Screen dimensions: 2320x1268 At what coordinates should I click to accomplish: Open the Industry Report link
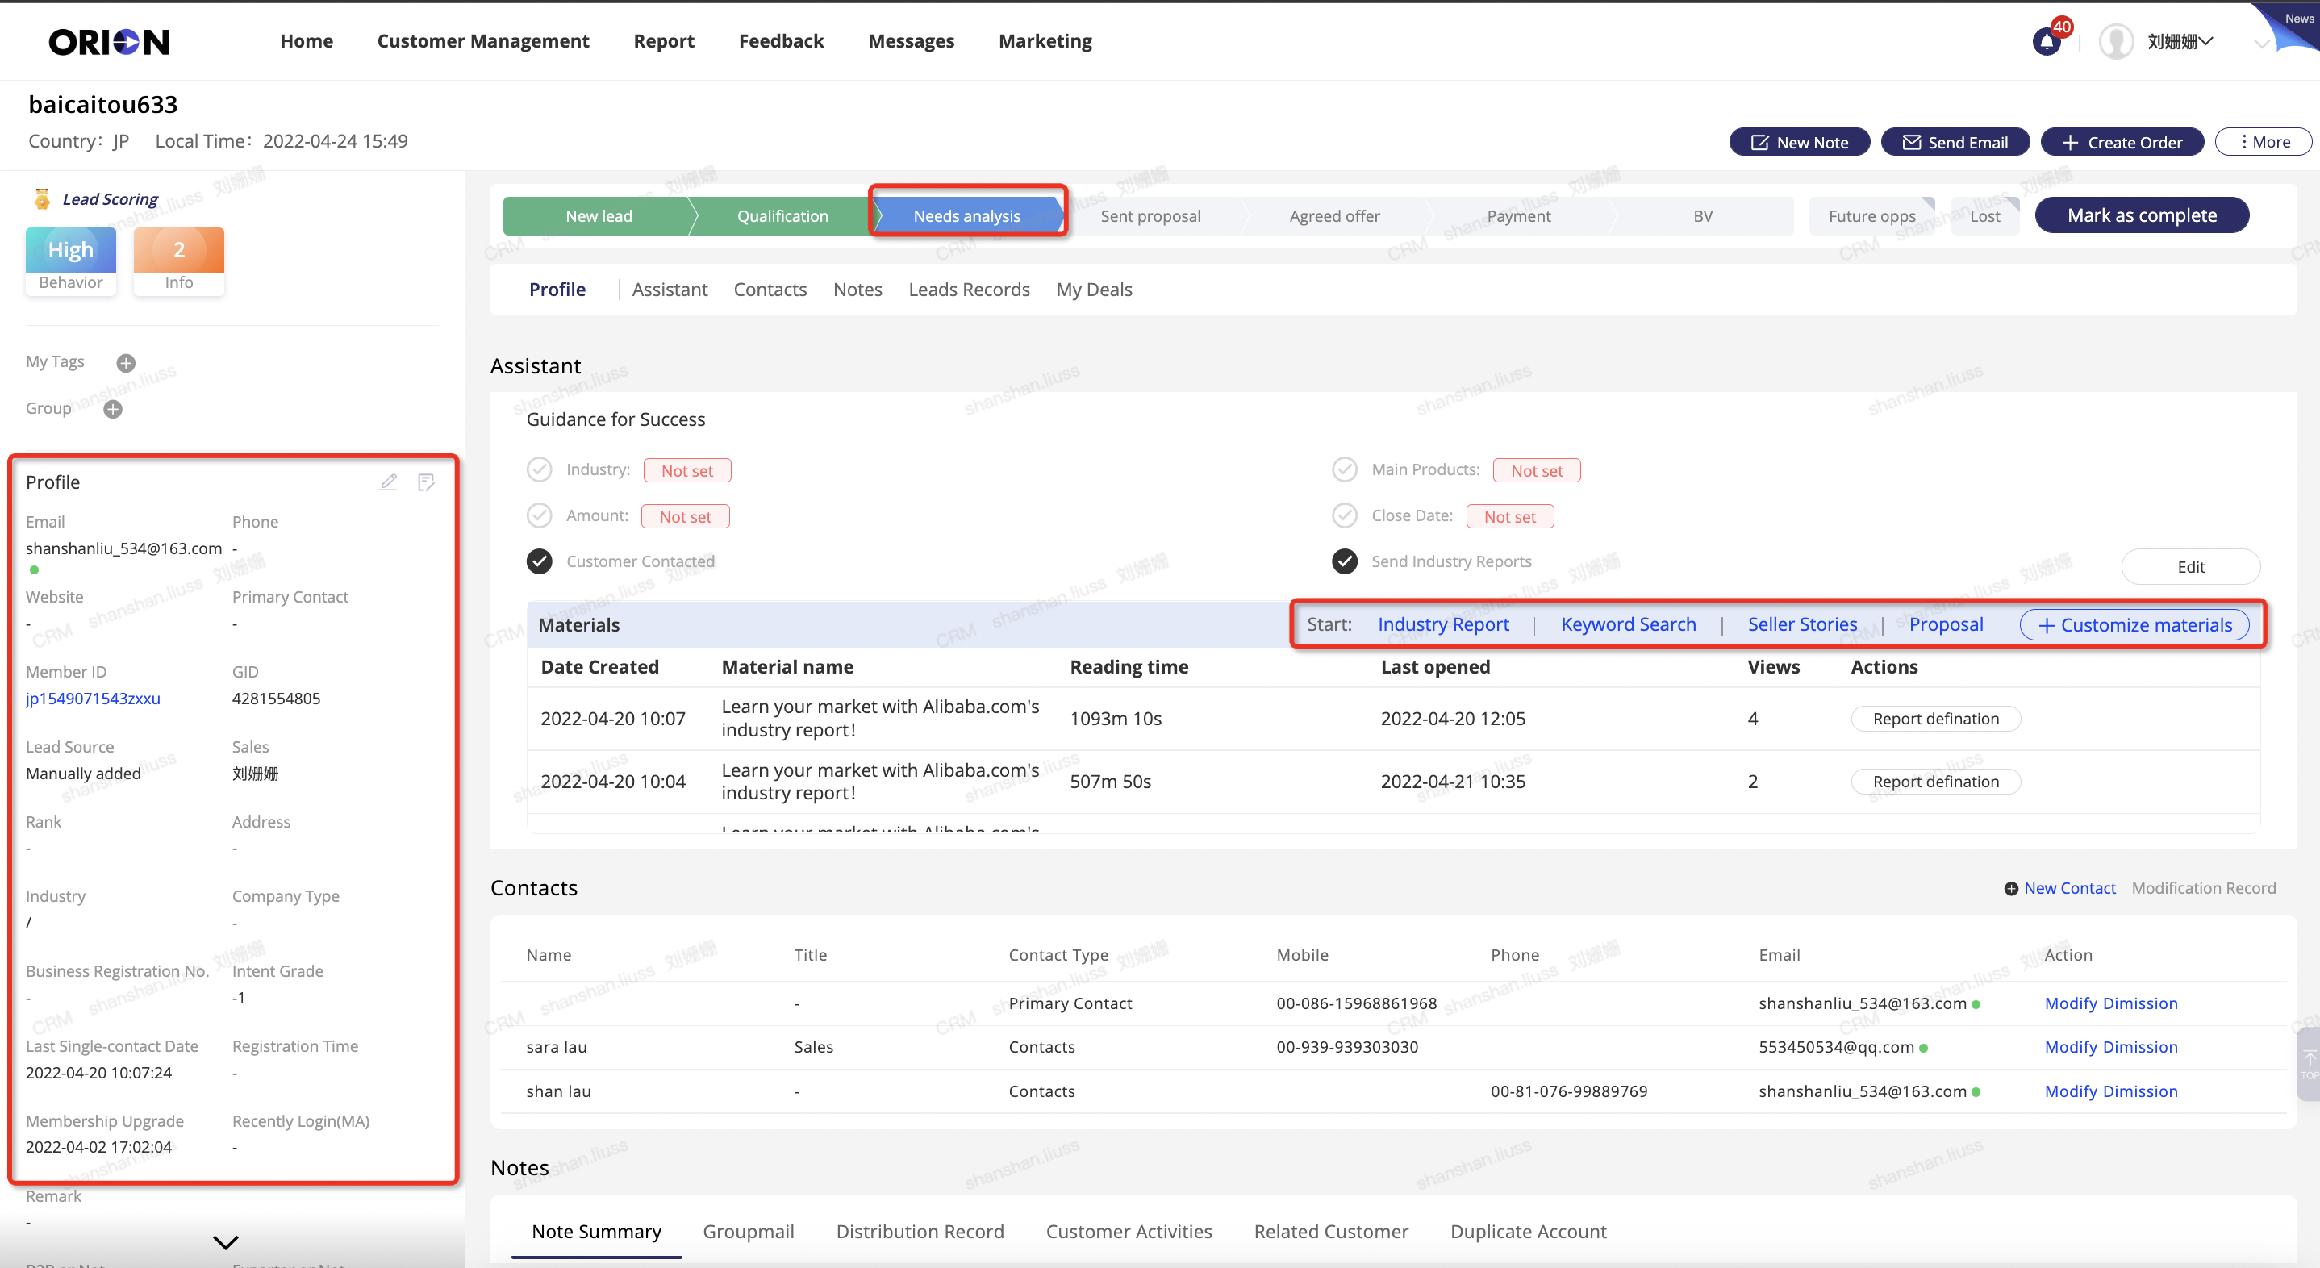tap(1444, 625)
